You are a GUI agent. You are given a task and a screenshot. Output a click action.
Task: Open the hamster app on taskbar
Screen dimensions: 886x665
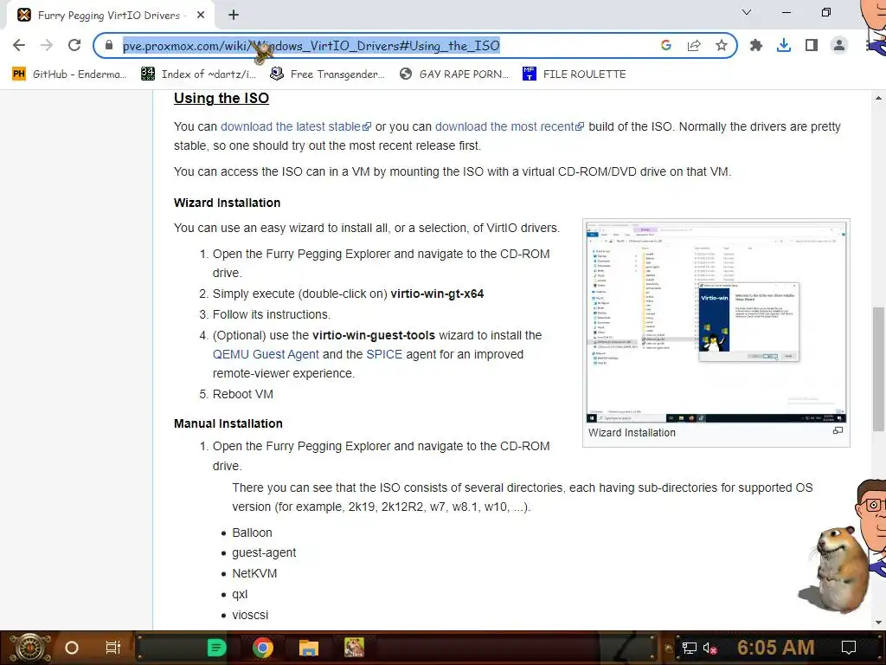click(354, 648)
